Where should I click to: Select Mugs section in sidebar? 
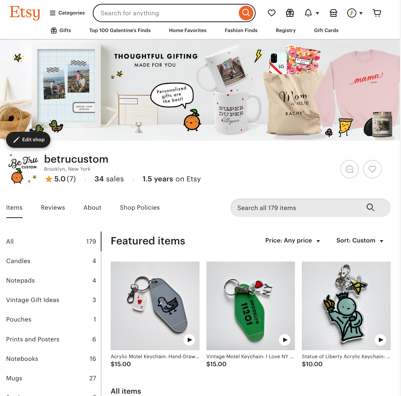click(x=51, y=378)
